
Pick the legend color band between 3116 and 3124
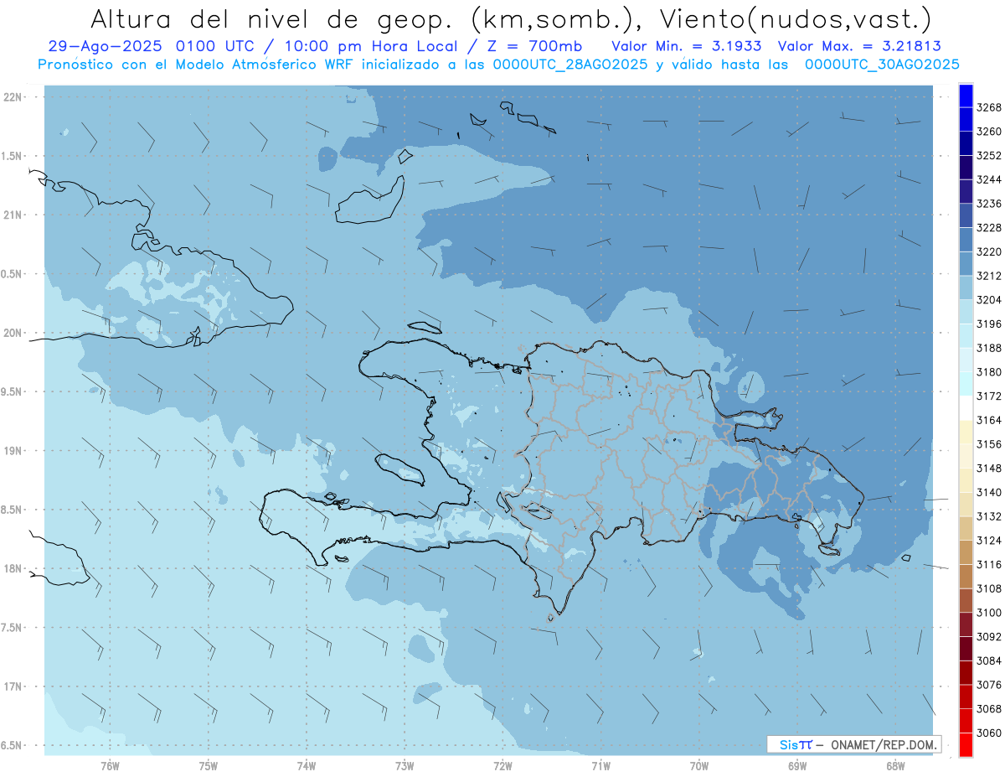coord(966,552)
